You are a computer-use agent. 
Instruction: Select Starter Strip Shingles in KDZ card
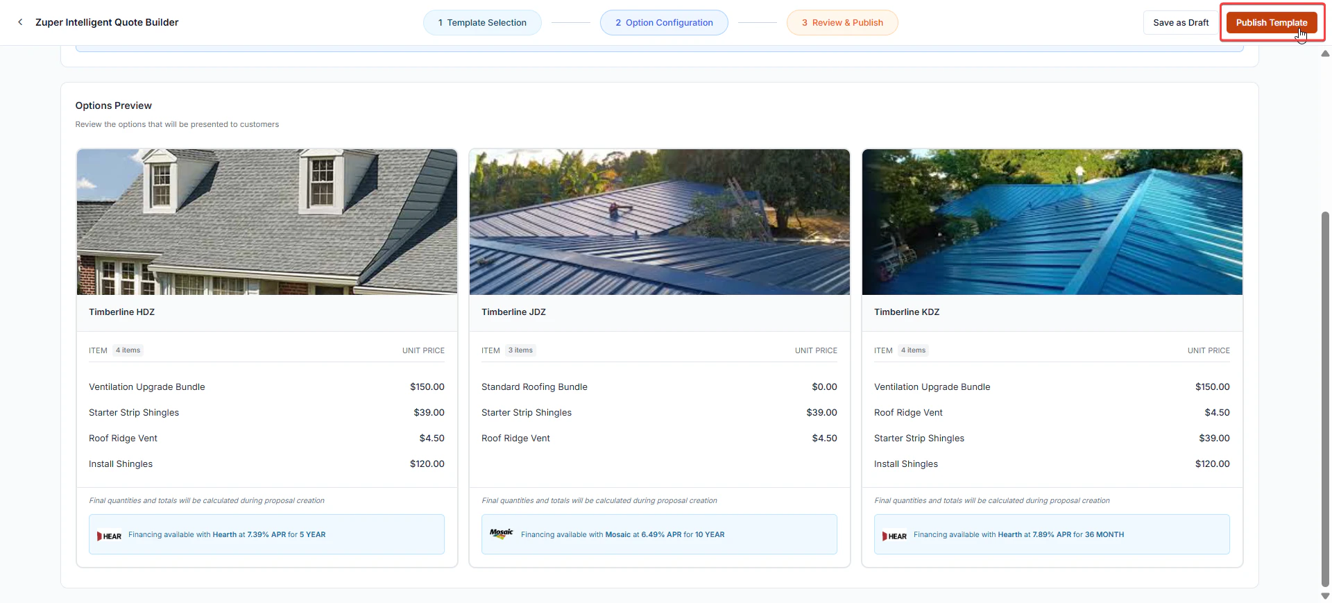(x=919, y=439)
